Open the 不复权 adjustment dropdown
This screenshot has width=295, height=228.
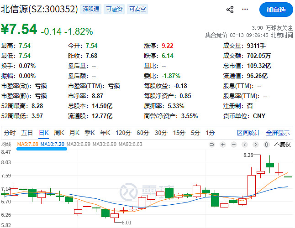282,144
